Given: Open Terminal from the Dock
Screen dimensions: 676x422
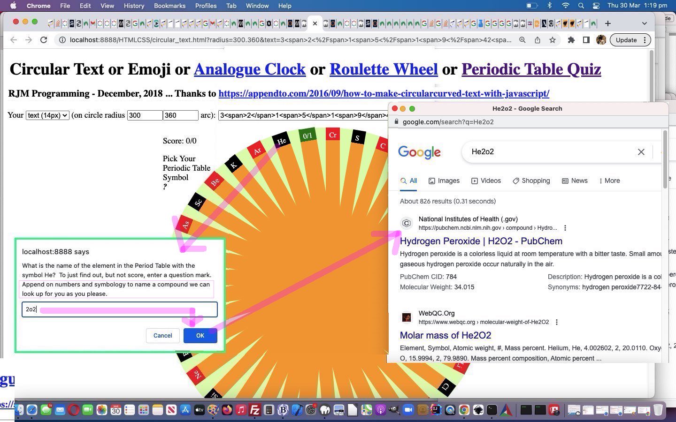Looking at the screenshot, I should pyautogui.click(x=492, y=410).
